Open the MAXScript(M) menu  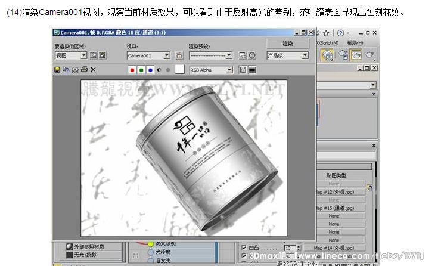pyautogui.click(x=327, y=43)
